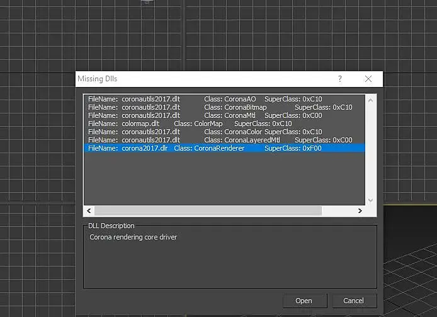Select the CoronaAO class row
This screenshot has height=317, width=437.
point(224,99)
